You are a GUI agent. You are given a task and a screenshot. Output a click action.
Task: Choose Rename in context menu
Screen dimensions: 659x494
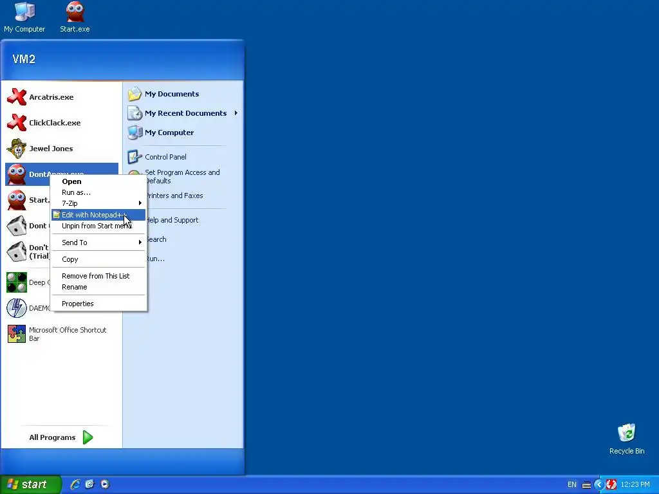tap(98, 287)
